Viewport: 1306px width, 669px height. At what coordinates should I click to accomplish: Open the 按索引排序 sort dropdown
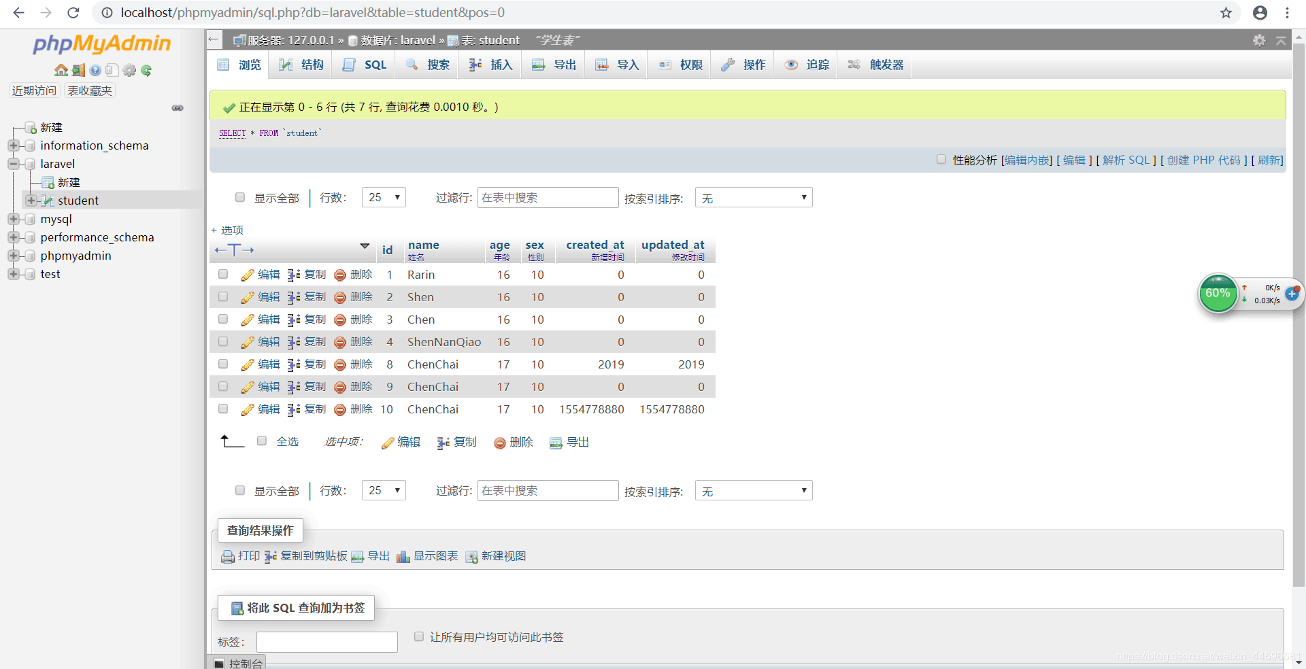(753, 197)
